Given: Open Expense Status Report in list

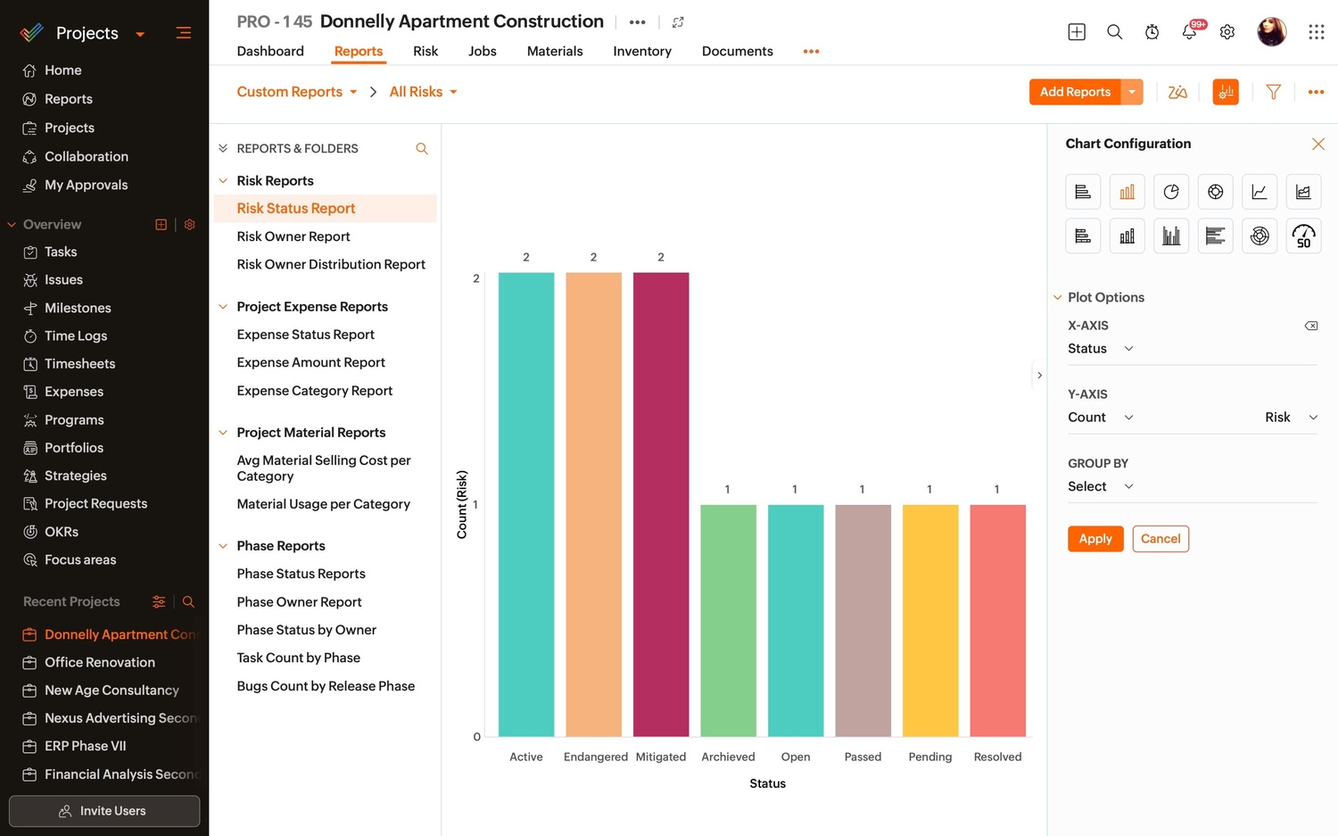Looking at the screenshot, I should click(x=305, y=335).
